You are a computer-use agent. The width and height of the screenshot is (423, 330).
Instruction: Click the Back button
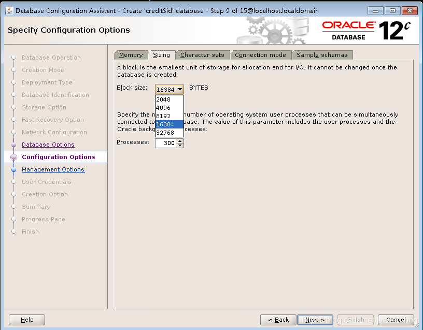[x=278, y=320]
